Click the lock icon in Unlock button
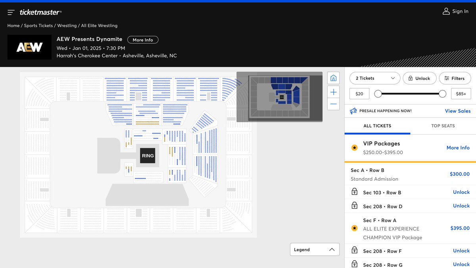476x268 pixels. click(x=410, y=78)
